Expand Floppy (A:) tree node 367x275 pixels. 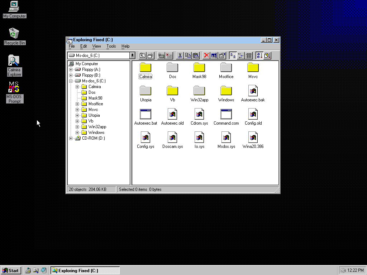[71, 69]
